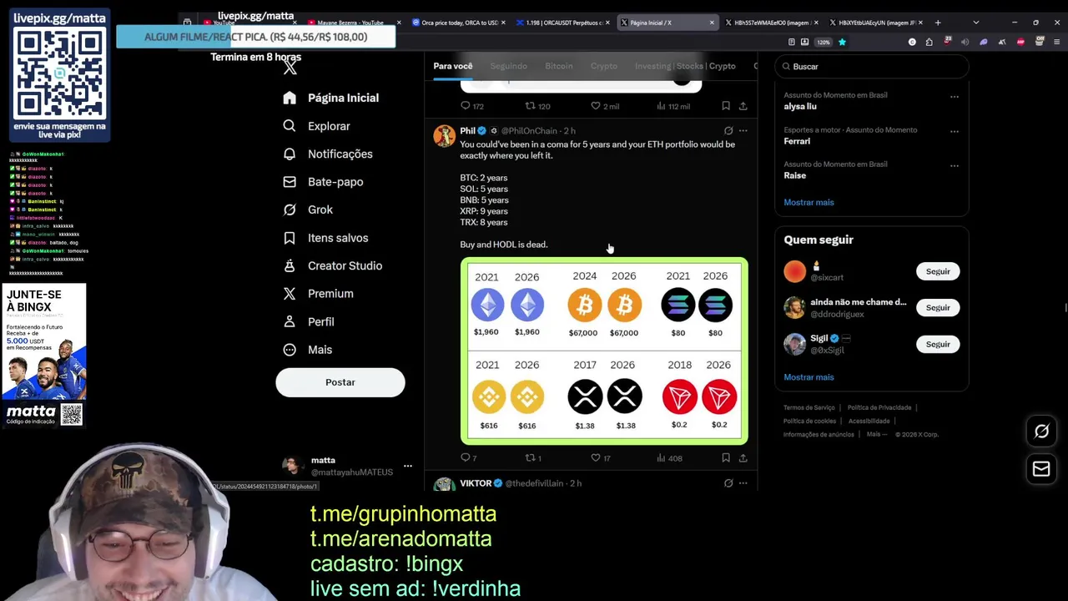Click Grok icon on VIKTOR's post

tap(728, 483)
